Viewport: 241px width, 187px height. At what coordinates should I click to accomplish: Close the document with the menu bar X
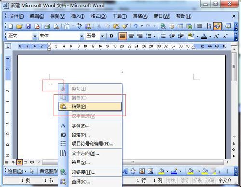pos(234,16)
